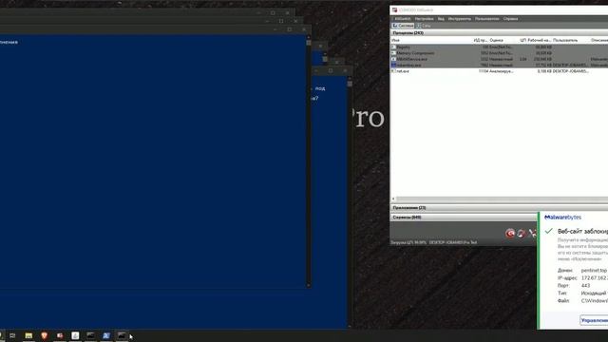This screenshot has height=342, width=608.
Task: Open the blue PowerShell taskbar icon
Action: click(x=105, y=335)
